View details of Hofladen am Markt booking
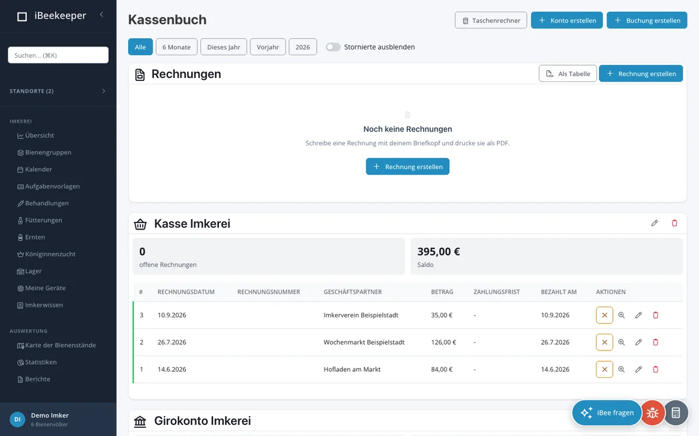 click(x=622, y=369)
